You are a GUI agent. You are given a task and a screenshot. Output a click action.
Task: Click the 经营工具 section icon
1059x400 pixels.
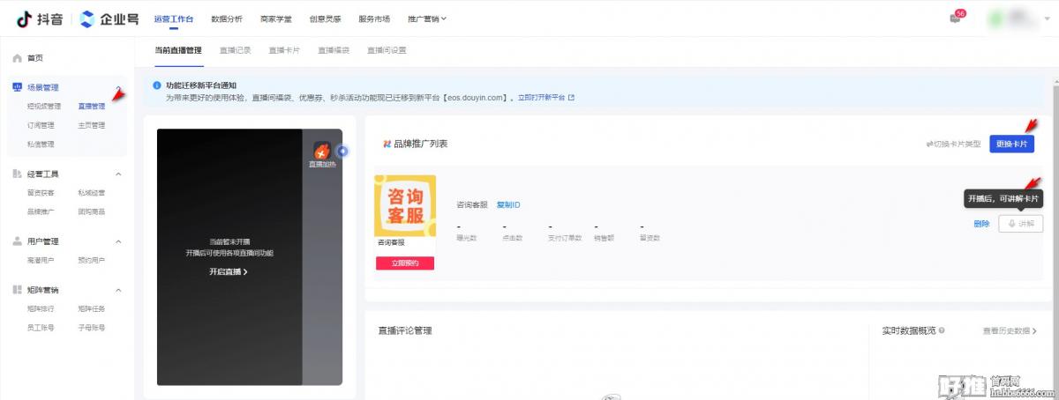(x=18, y=174)
